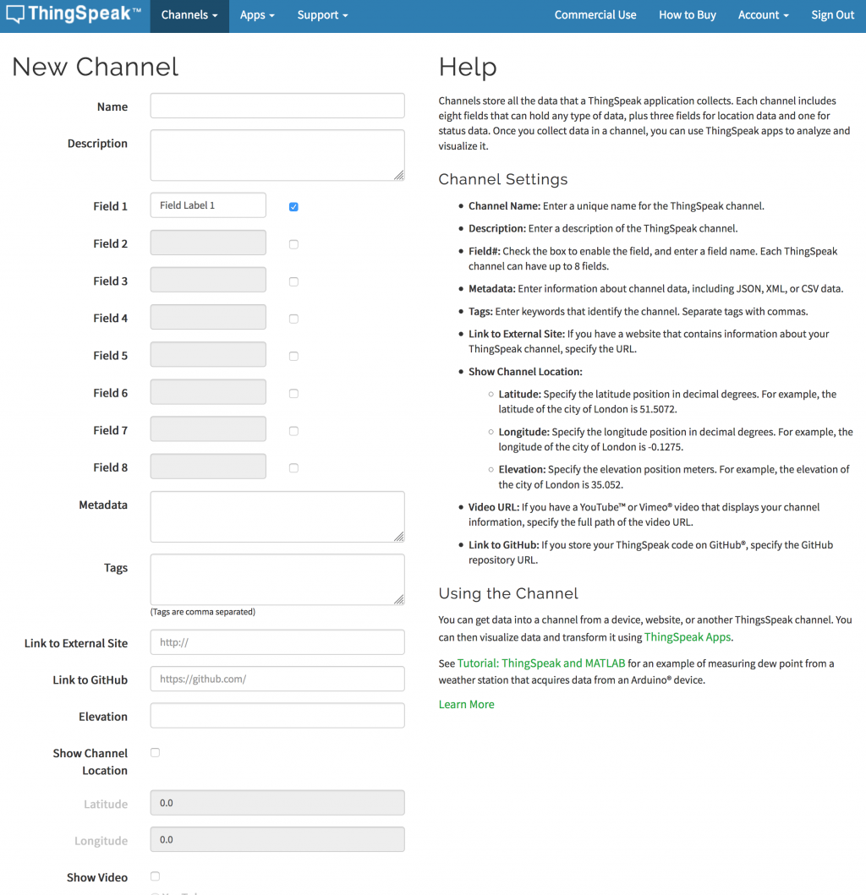The height and width of the screenshot is (895, 866).
Task: Open Tutorial: ThingSpeak and MATLAB link
Action: pyautogui.click(x=541, y=663)
